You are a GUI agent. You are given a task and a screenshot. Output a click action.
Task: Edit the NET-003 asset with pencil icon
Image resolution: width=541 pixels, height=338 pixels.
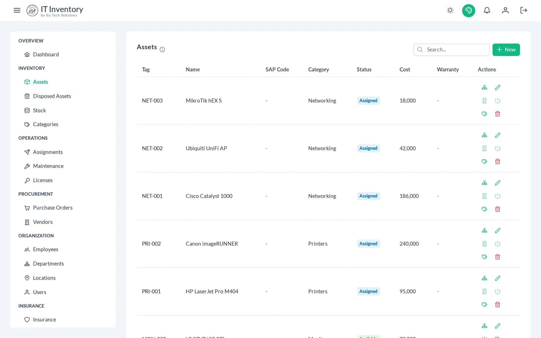(x=497, y=88)
